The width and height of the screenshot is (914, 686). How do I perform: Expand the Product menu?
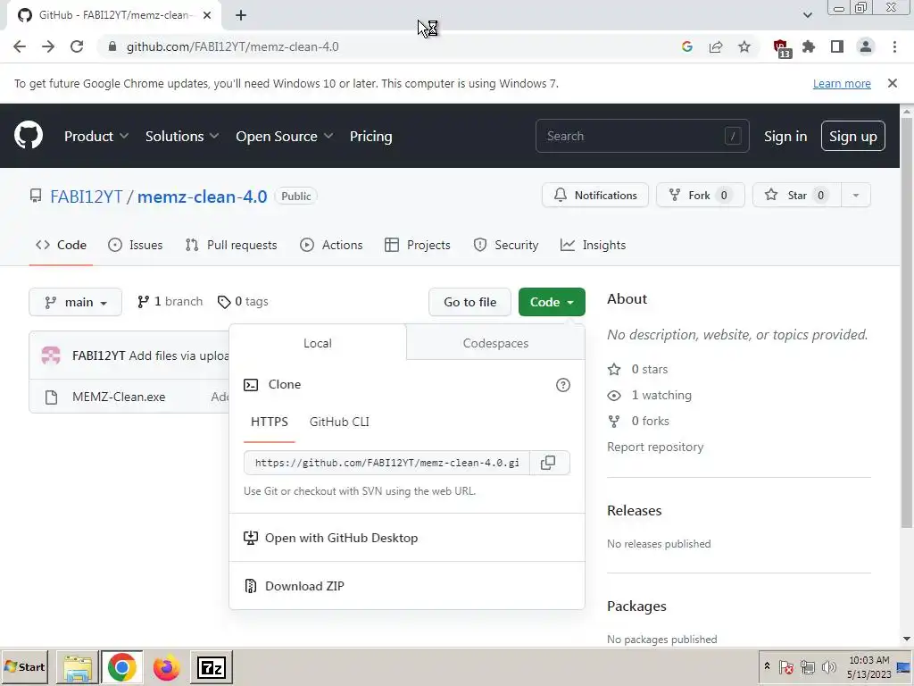click(x=96, y=136)
